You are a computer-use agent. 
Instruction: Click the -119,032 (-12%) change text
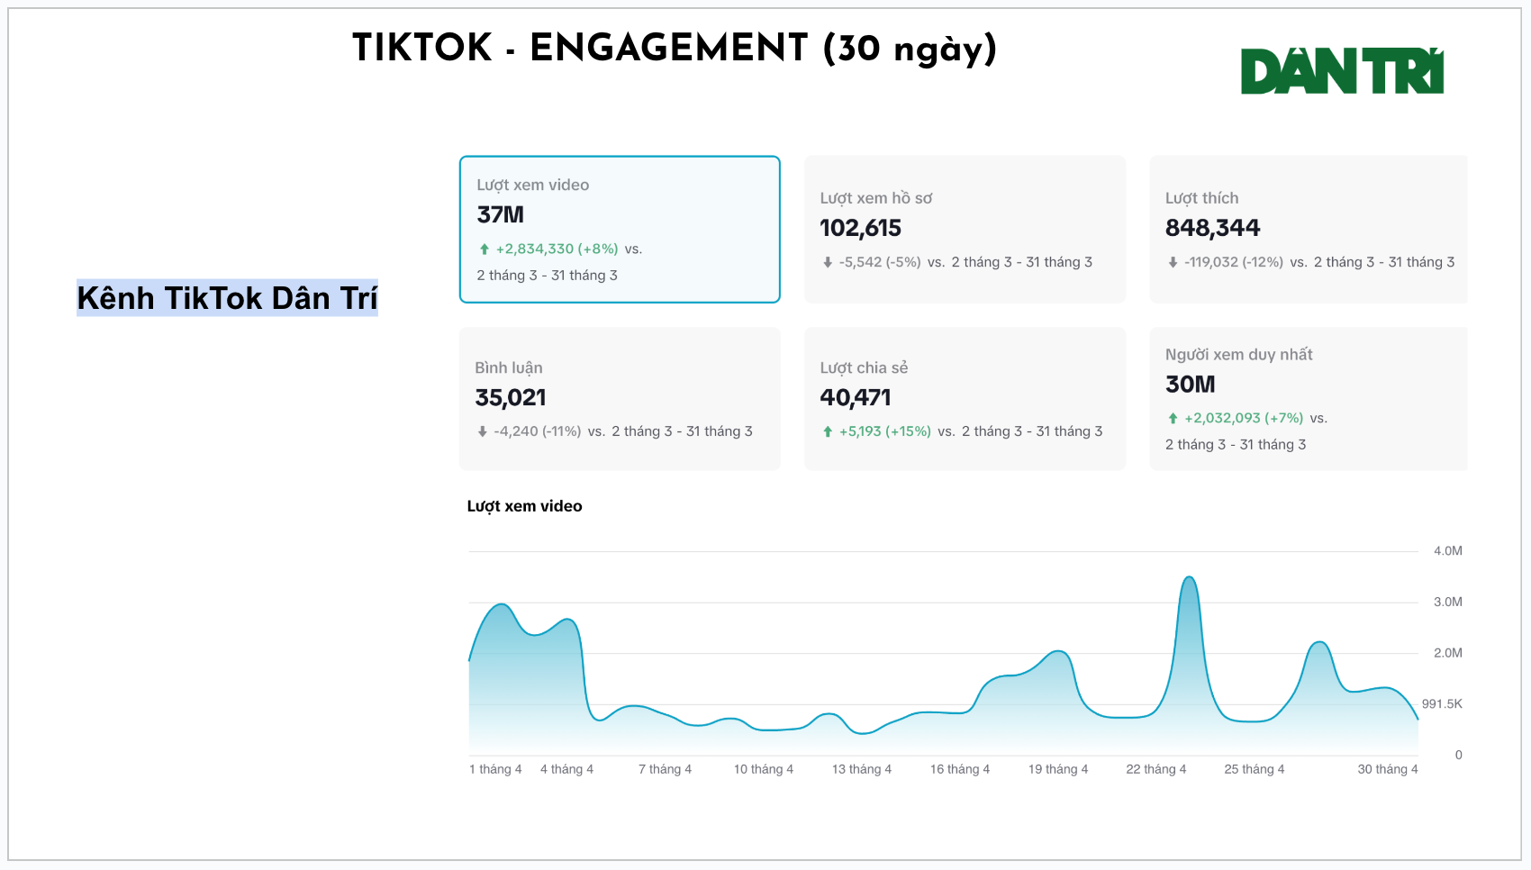tap(1234, 263)
